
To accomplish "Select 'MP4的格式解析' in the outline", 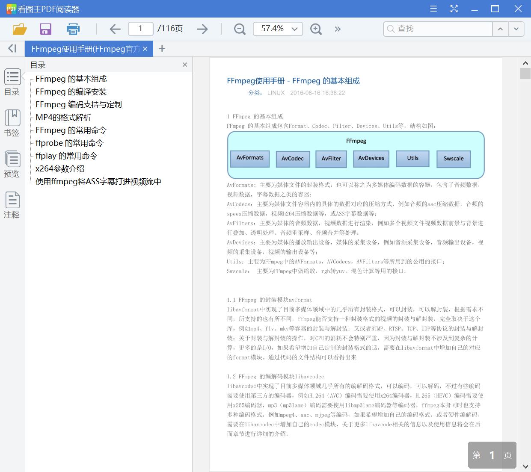I will click(63, 118).
